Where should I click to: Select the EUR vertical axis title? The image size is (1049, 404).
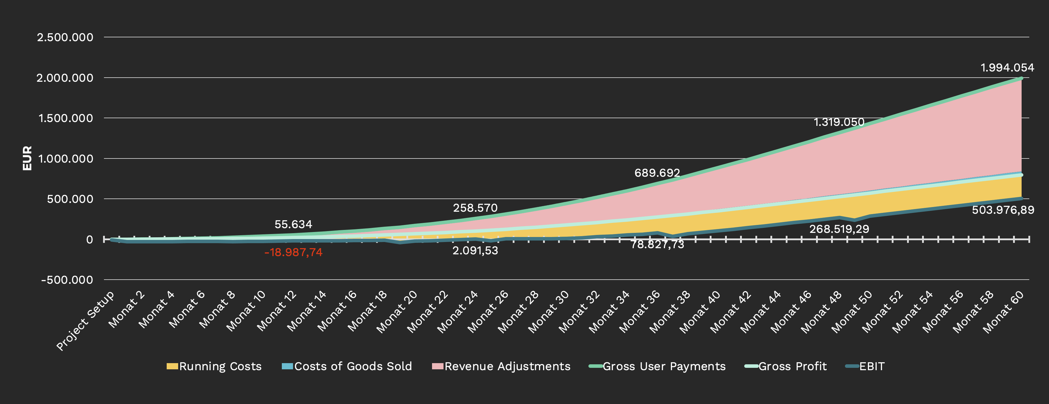coord(27,158)
